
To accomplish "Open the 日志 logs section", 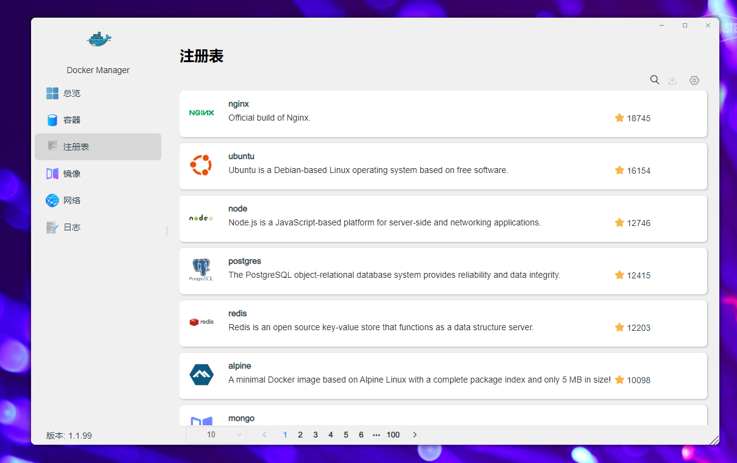I will [98, 227].
